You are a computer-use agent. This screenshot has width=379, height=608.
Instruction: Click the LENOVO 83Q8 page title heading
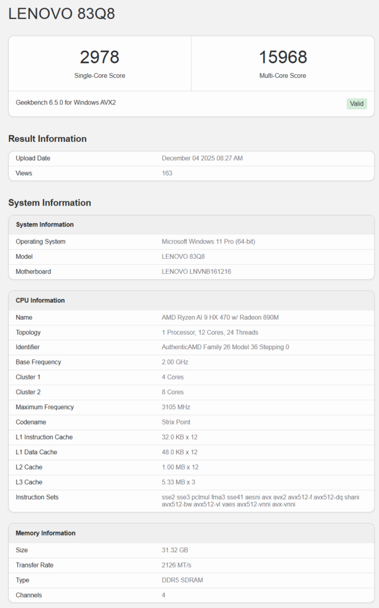point(62,14)
